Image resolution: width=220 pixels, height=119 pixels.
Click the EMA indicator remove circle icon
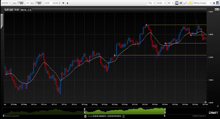tap(31, 10)
